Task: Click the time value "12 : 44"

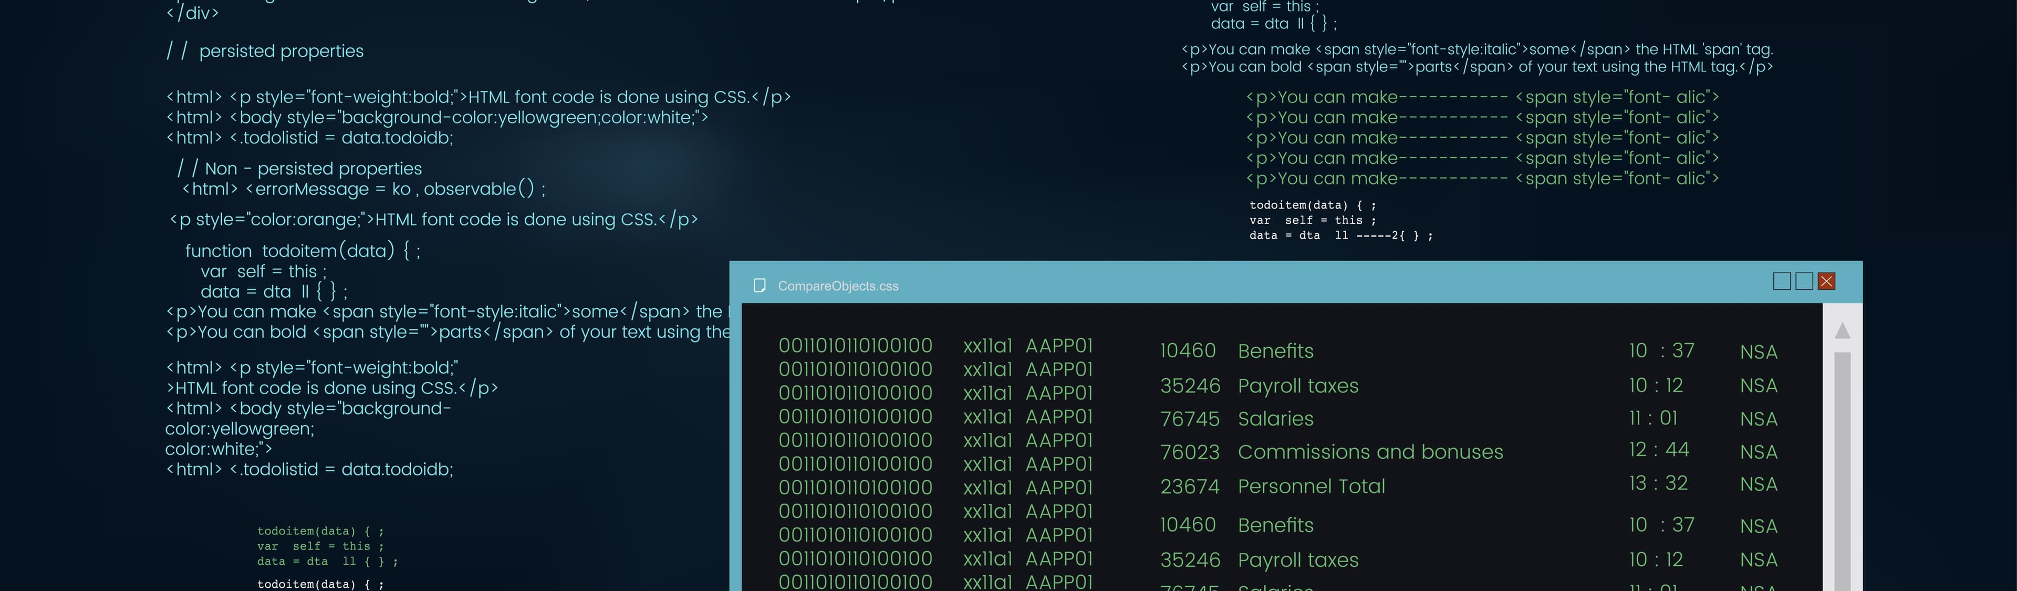Action: [x=1659, y=450]
